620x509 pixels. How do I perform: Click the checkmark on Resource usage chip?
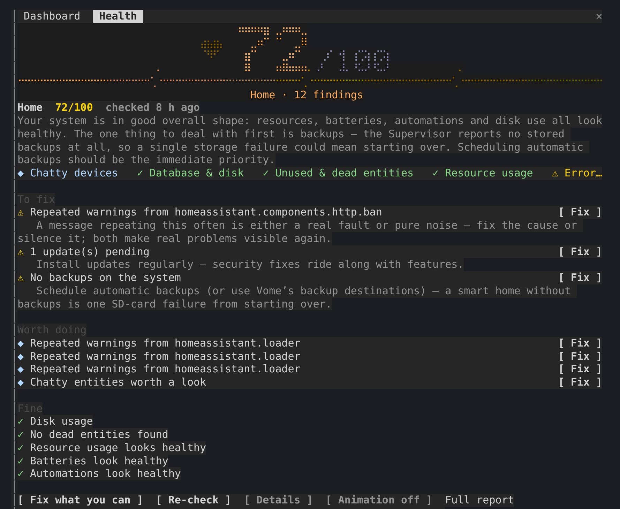pyautogui.click(x=436, y=173)
